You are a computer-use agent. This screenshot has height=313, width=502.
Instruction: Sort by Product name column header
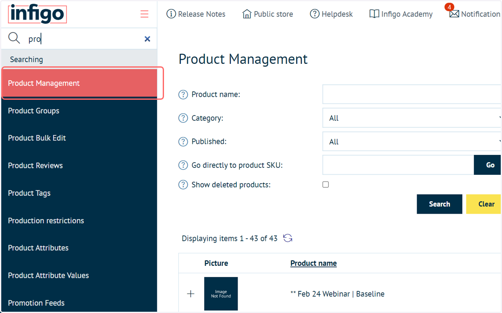(313, 263)
